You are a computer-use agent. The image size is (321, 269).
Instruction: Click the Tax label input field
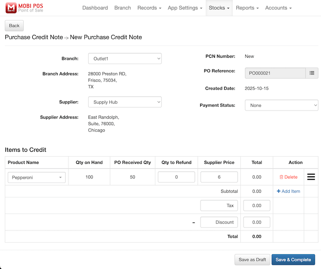click(x=219, y=205)
